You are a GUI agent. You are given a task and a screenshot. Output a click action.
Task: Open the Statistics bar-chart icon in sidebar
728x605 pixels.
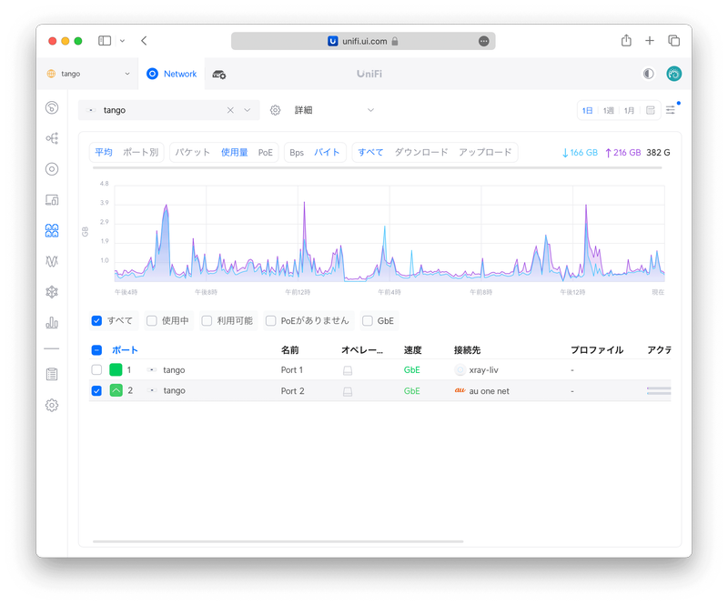pos(52,322)
